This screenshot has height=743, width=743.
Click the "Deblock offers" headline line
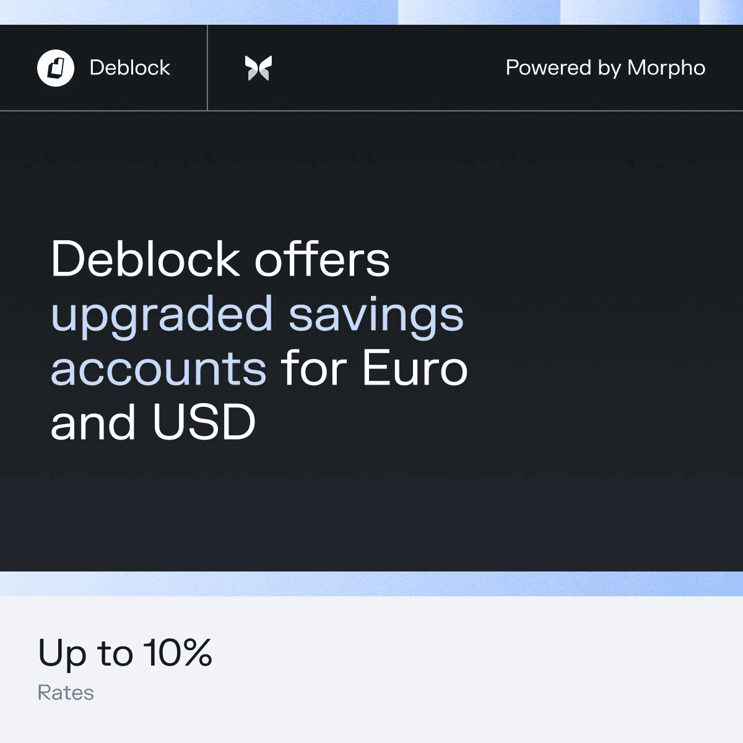click(x=220, y=259)
